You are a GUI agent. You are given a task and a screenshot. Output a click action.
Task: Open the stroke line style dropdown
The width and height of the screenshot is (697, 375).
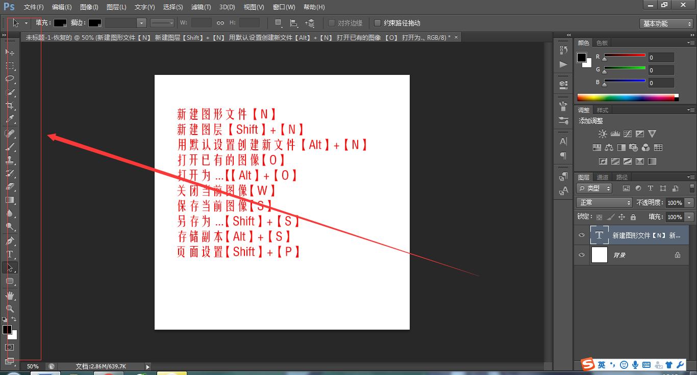point(163,23)
